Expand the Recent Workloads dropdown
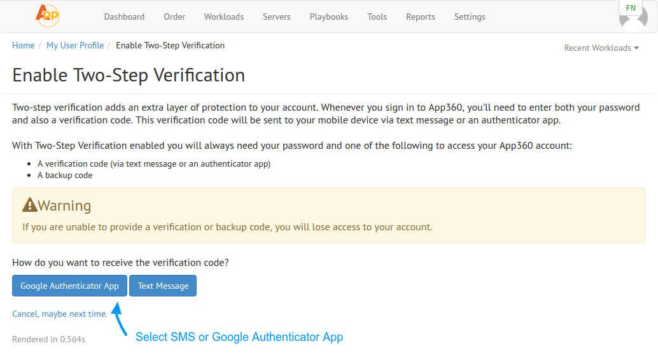This screenshot has height=355, width=658. click(x=601, y=48)
